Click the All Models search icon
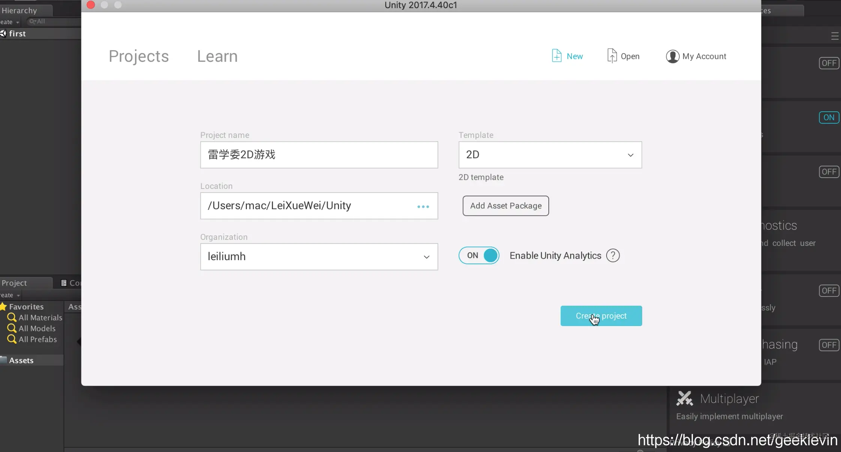This screenshot has width=841, height=452. [x=12, y=328]
